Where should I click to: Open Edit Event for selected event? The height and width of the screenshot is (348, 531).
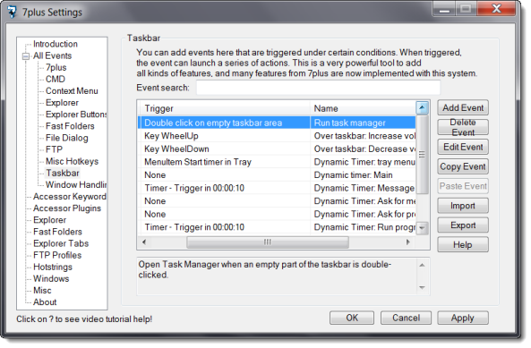[463, 147]
